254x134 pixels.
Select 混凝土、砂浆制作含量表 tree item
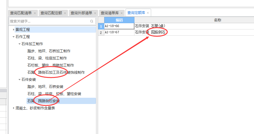(35, 108)
